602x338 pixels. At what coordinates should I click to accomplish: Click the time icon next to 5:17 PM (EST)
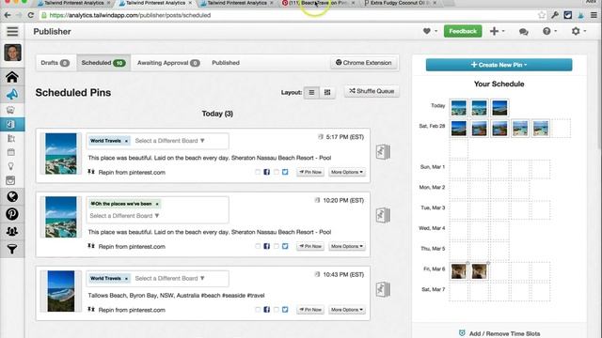point(321,137)
